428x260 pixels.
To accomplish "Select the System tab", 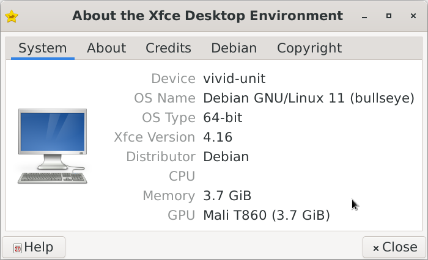I will (x=42, y=48).
